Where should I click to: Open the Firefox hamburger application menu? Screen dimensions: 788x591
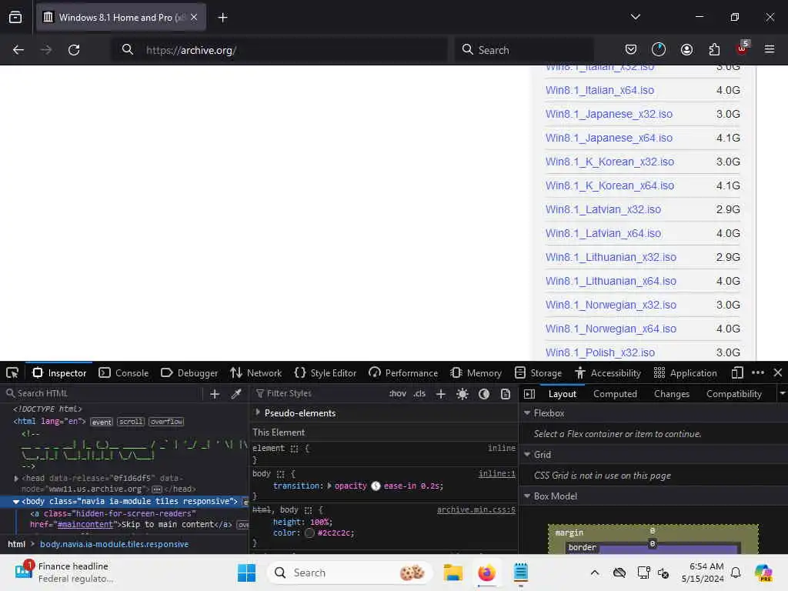point(770,49)
